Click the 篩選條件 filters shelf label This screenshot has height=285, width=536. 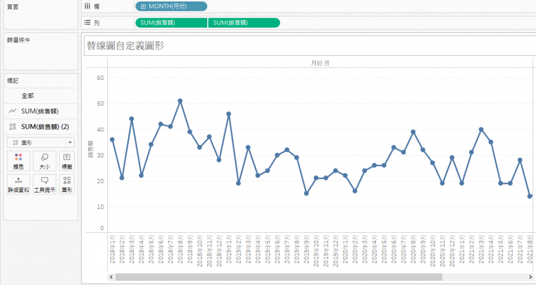pos(18,40)
